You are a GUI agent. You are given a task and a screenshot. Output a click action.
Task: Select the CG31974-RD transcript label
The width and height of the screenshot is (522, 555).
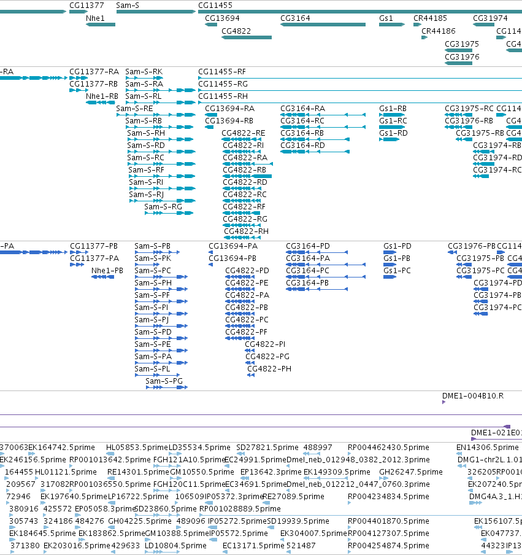[497, 158]
